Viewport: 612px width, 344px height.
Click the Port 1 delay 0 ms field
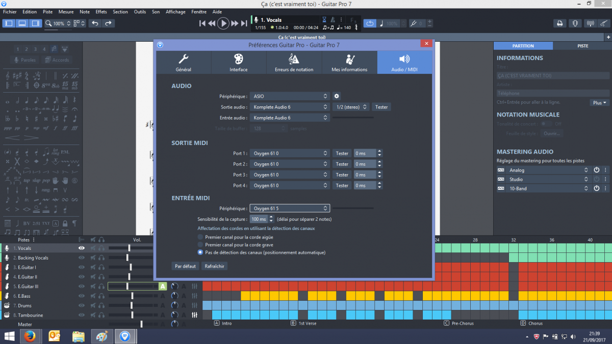(x=365, y=153)
